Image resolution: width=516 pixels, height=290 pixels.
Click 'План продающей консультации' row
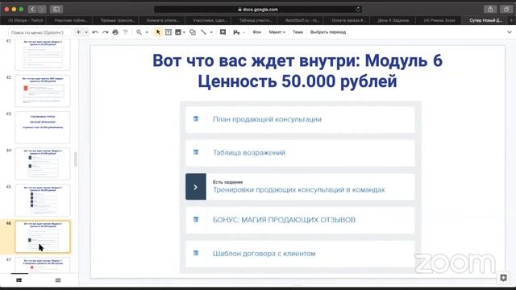(x=300, y=119)
